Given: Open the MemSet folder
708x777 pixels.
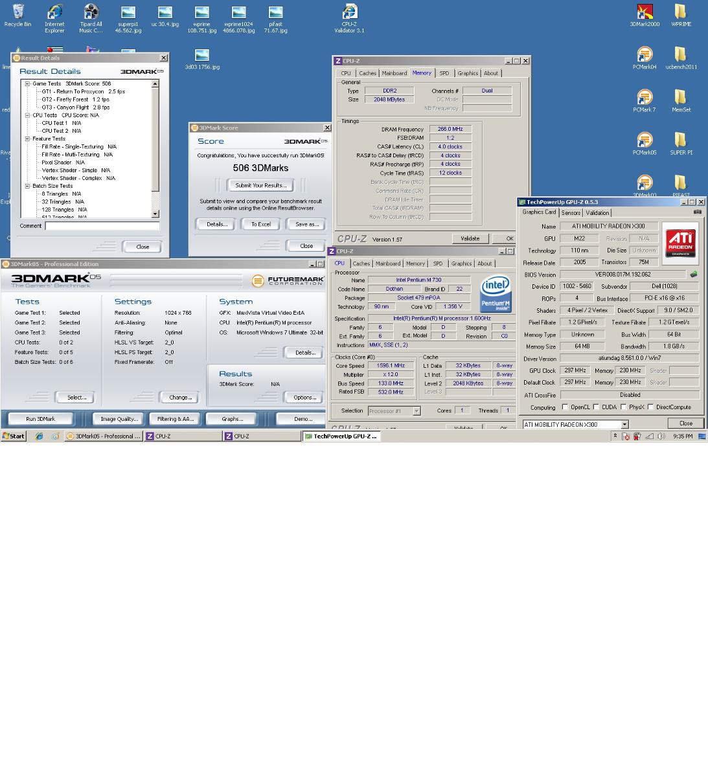Looking at the screenshot, I should tap(681, 101).
